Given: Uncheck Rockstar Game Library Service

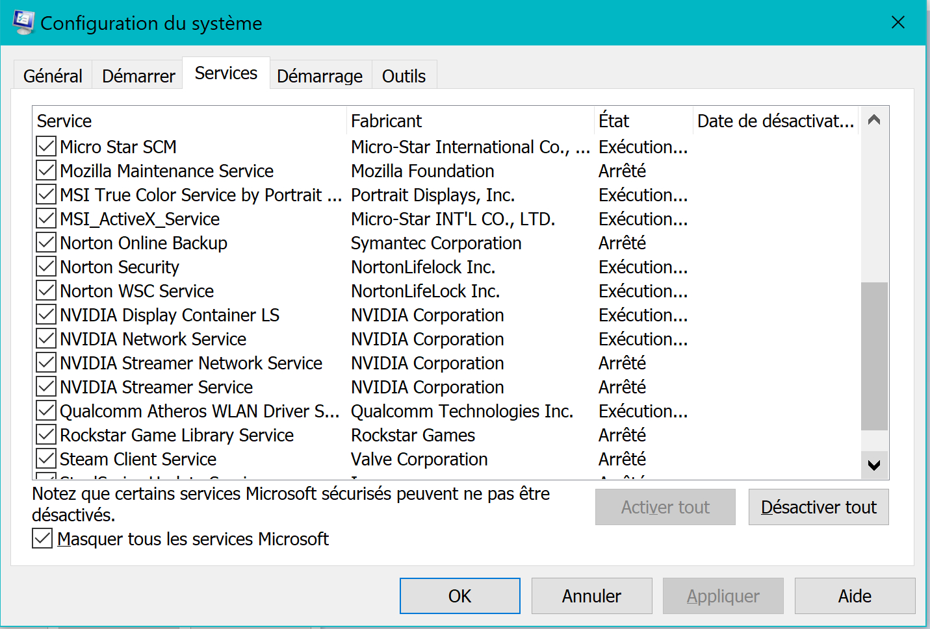Looking at the screenshot, I should (46, 435).
